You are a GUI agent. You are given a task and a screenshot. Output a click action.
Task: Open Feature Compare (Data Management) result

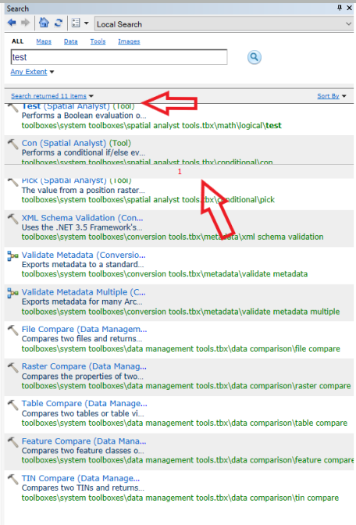tap(84, 441)
